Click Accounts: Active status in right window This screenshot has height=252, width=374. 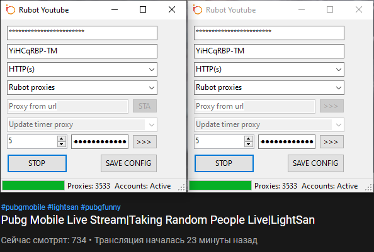tap(330, 186)
